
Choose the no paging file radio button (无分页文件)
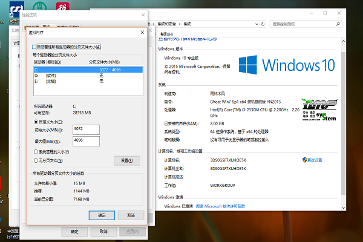(36, 160)
